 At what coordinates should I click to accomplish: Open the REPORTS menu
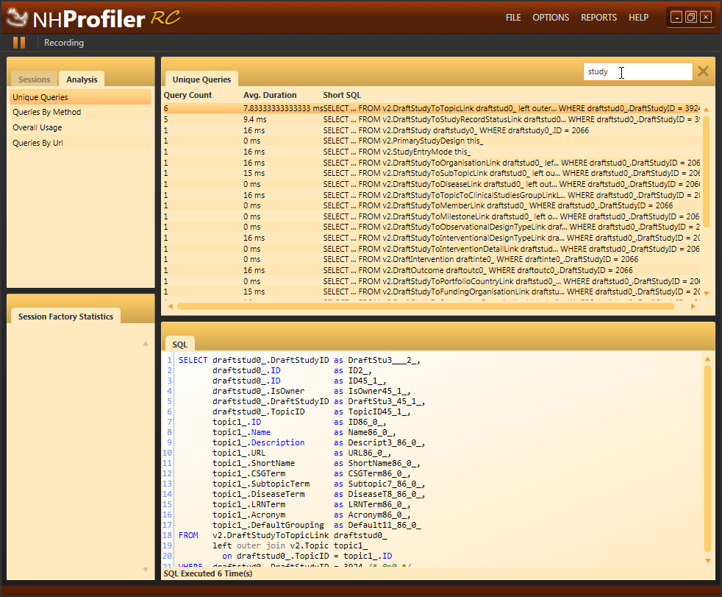coord(598,18)
